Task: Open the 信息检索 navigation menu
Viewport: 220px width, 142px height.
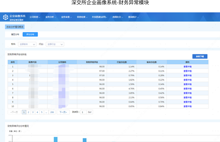Action: (82, 17)
